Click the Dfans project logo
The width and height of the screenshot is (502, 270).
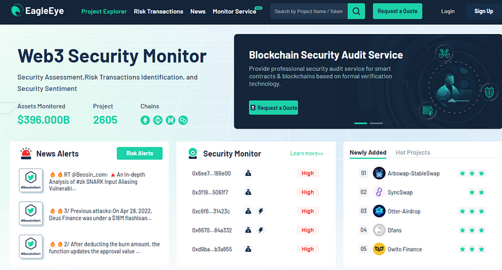pyautogui.click(x=379, y=230)
